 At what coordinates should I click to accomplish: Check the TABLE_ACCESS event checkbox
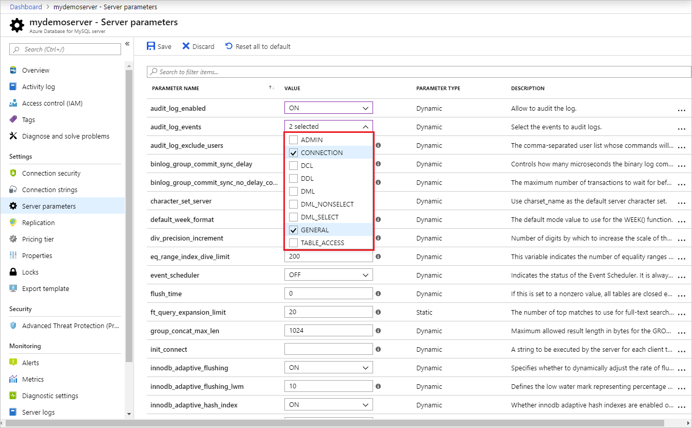pyautogui.click(x=293, y=243)
